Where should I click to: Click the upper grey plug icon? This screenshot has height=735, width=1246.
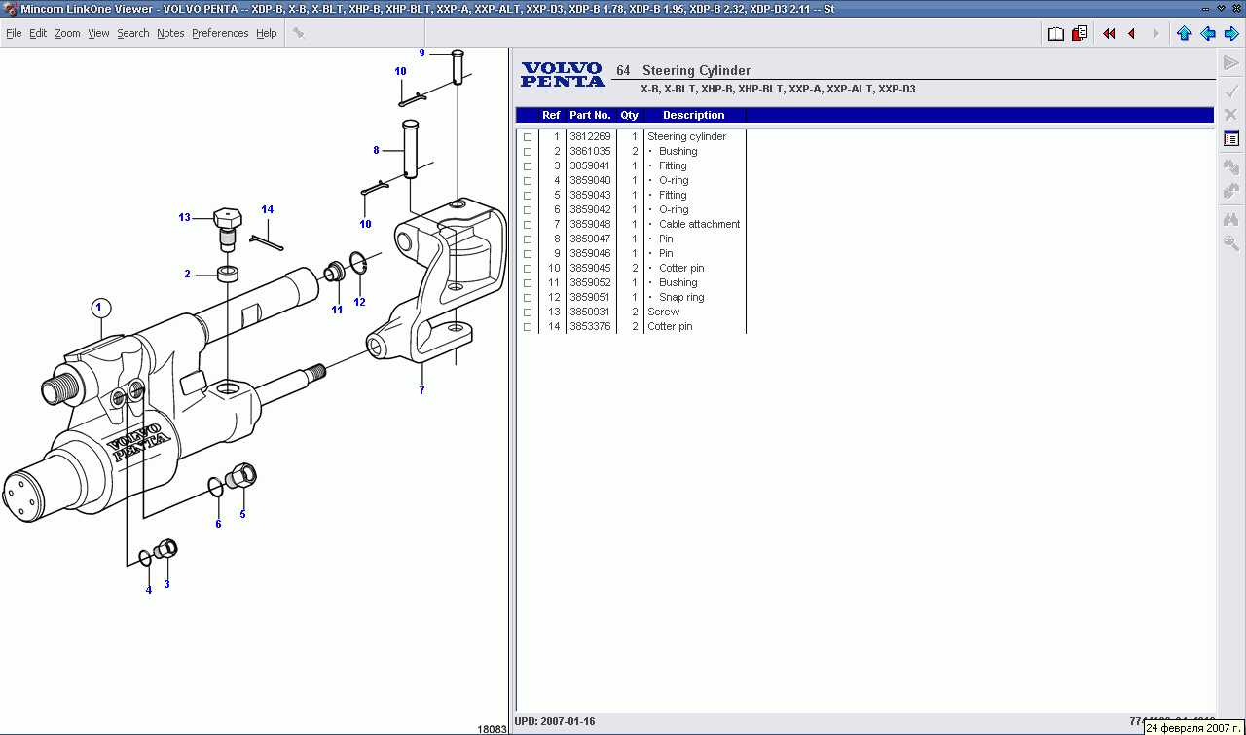(1230, 166)
